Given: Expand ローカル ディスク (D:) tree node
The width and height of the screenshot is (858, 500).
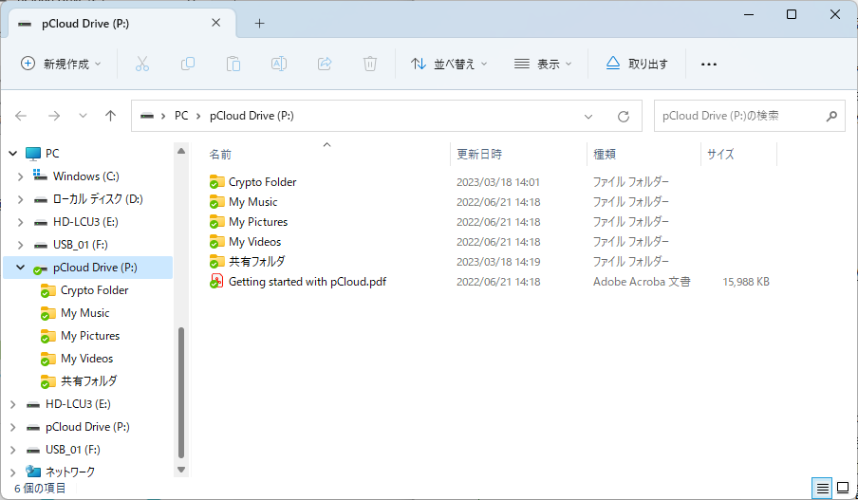Looking at the screenshot, I should click(20, 199).
